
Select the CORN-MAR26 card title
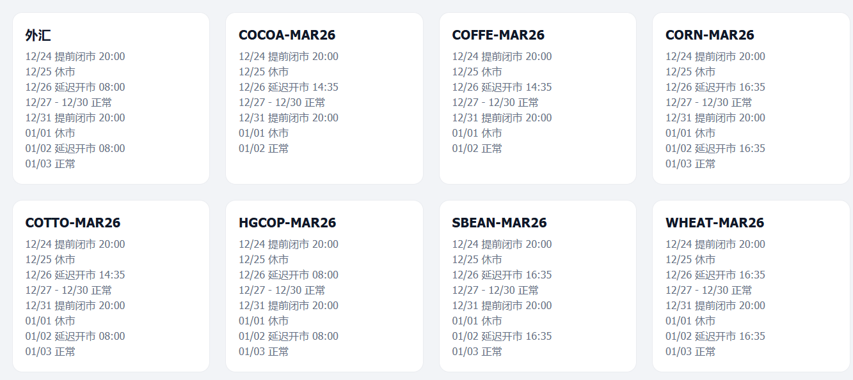click(x=710, y=35)
